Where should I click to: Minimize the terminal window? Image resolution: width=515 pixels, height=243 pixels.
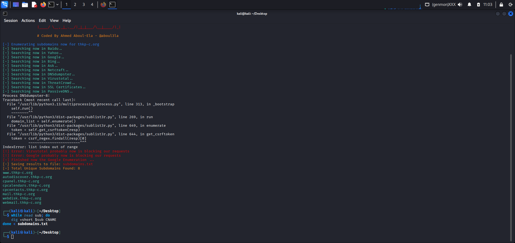[x=498, y=14]
